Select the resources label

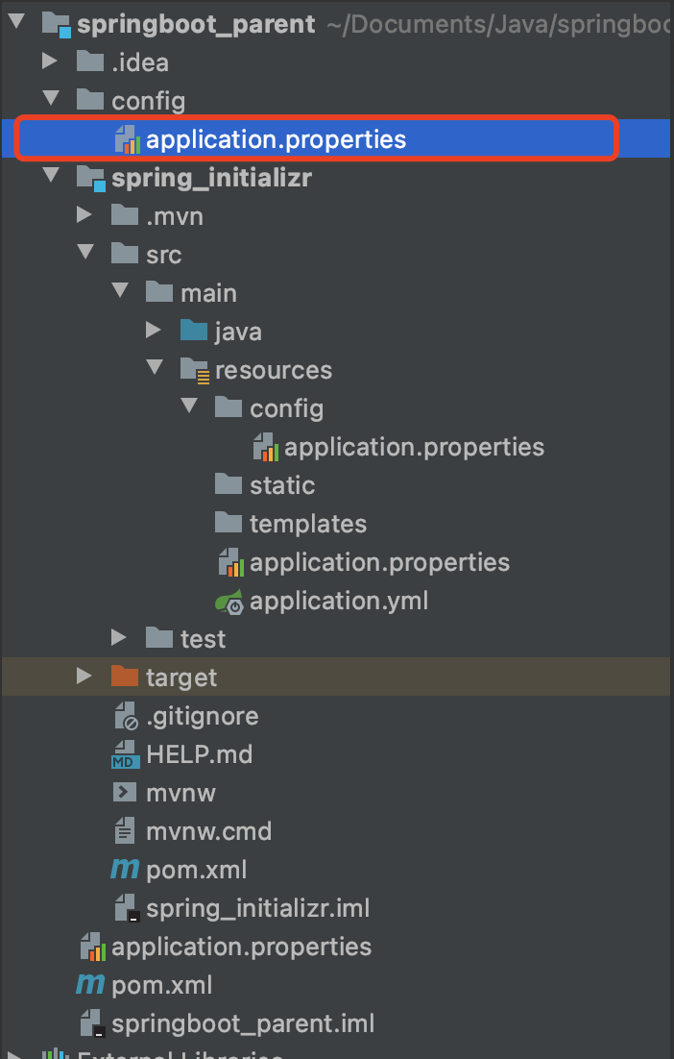[x=274, y=370]
